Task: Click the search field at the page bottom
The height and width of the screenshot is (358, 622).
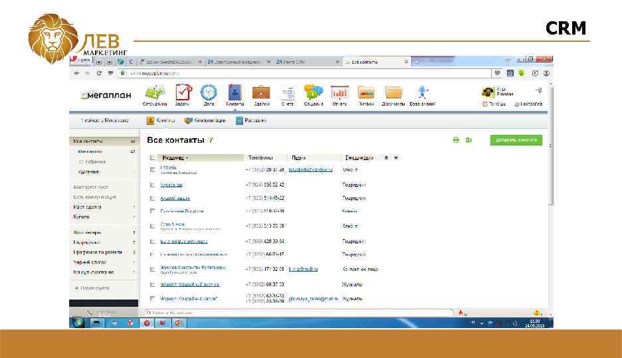Action: pos(298,313)
